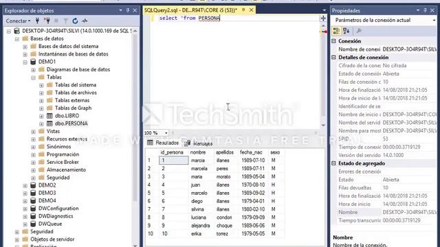Pin the Propiedades panel
440x247 pixels.
(425, 10)
